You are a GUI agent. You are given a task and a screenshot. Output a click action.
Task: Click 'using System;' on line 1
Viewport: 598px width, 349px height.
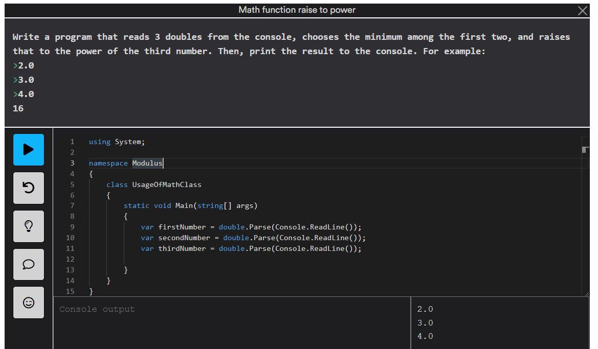point(117,142)
